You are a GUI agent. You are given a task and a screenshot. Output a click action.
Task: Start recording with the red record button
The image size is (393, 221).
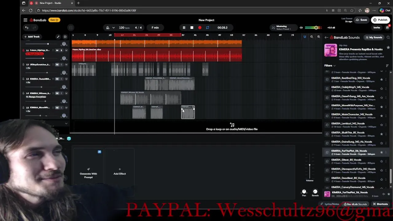point(200,28)
